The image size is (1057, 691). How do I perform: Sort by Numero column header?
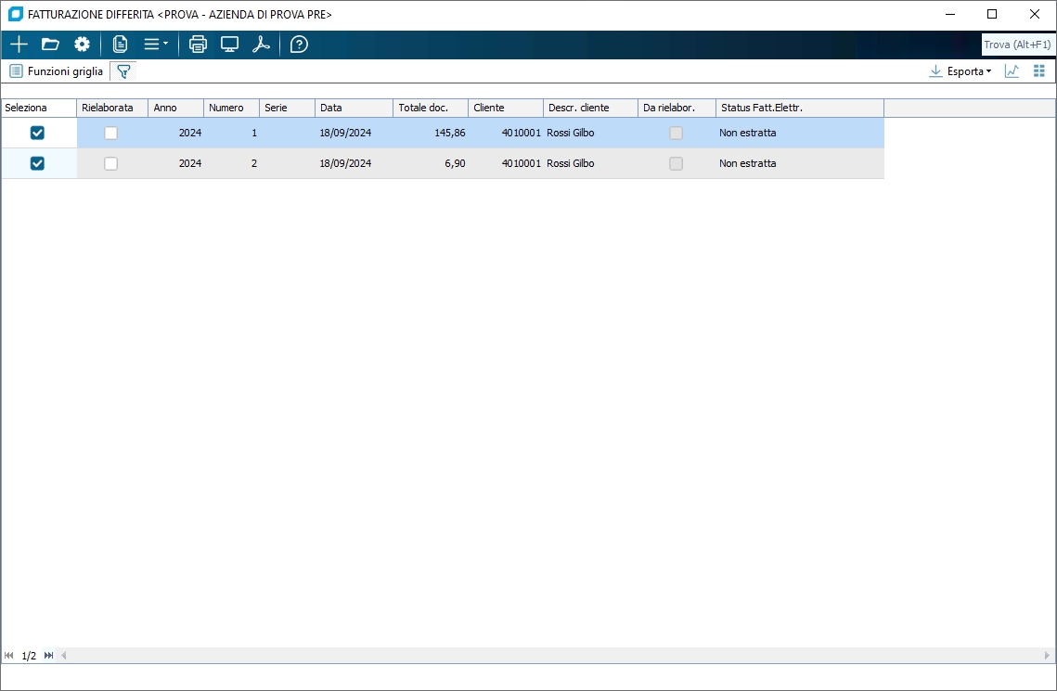pyautogui.click(x=232, y=108)
